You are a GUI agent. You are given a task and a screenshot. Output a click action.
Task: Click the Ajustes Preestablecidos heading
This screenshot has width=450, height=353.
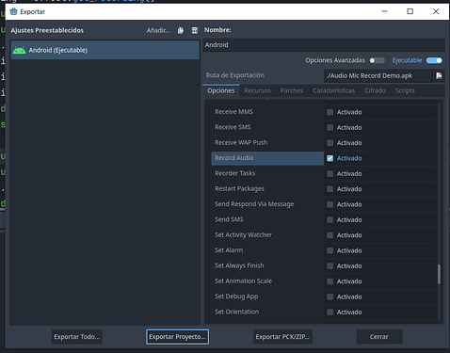pos(47,30)
